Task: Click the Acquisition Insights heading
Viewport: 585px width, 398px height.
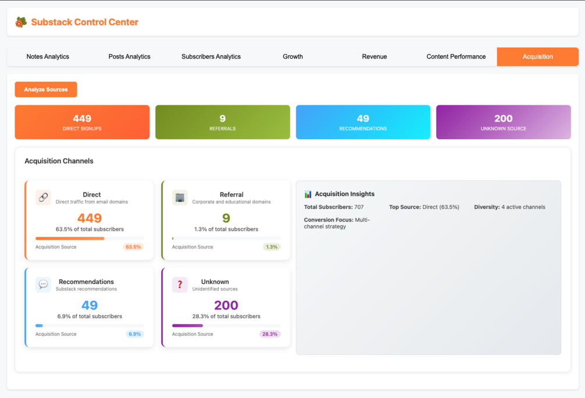Action: coord(345,194)
